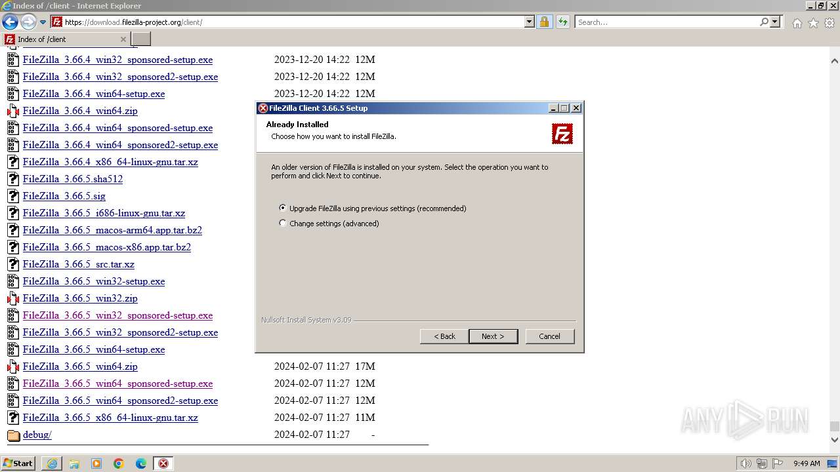Open FileZilla_3.66.5_win32.zip link
The height and width of the screenshot is (472, 840).
pos(80,298)
